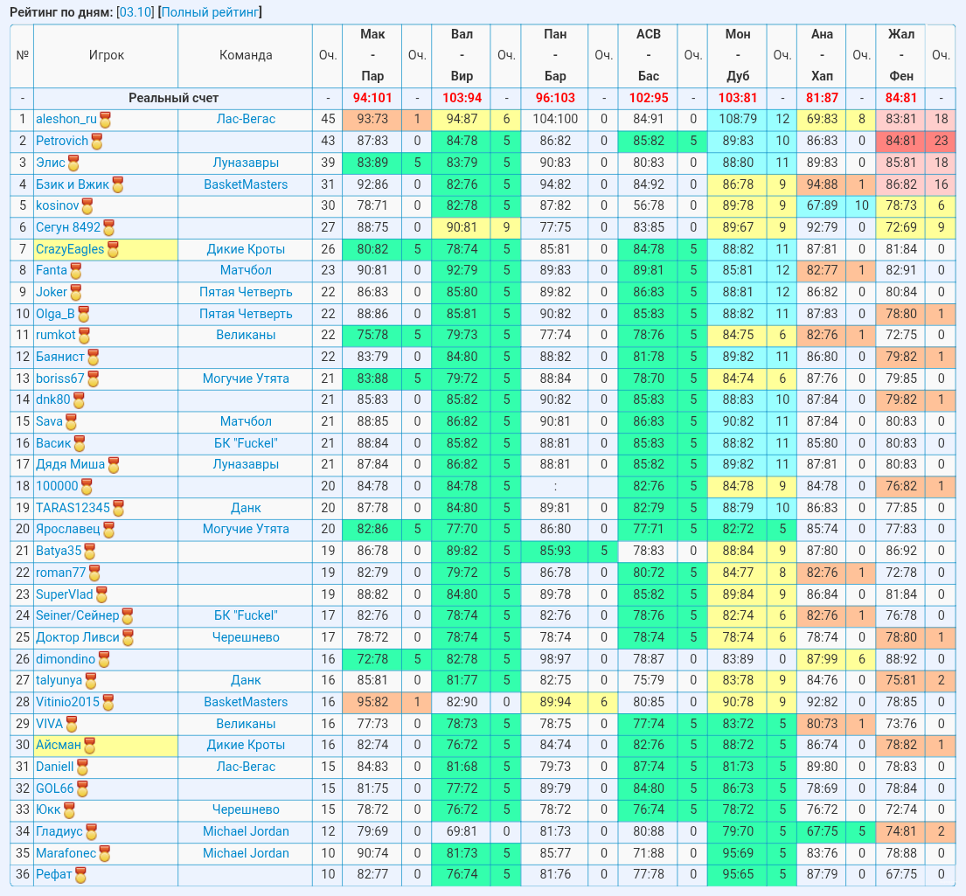The width and height of the screenshot is (966, 896).
Task: Click the medal icon beside Petrovich
Action: click(x=97, y=142)
